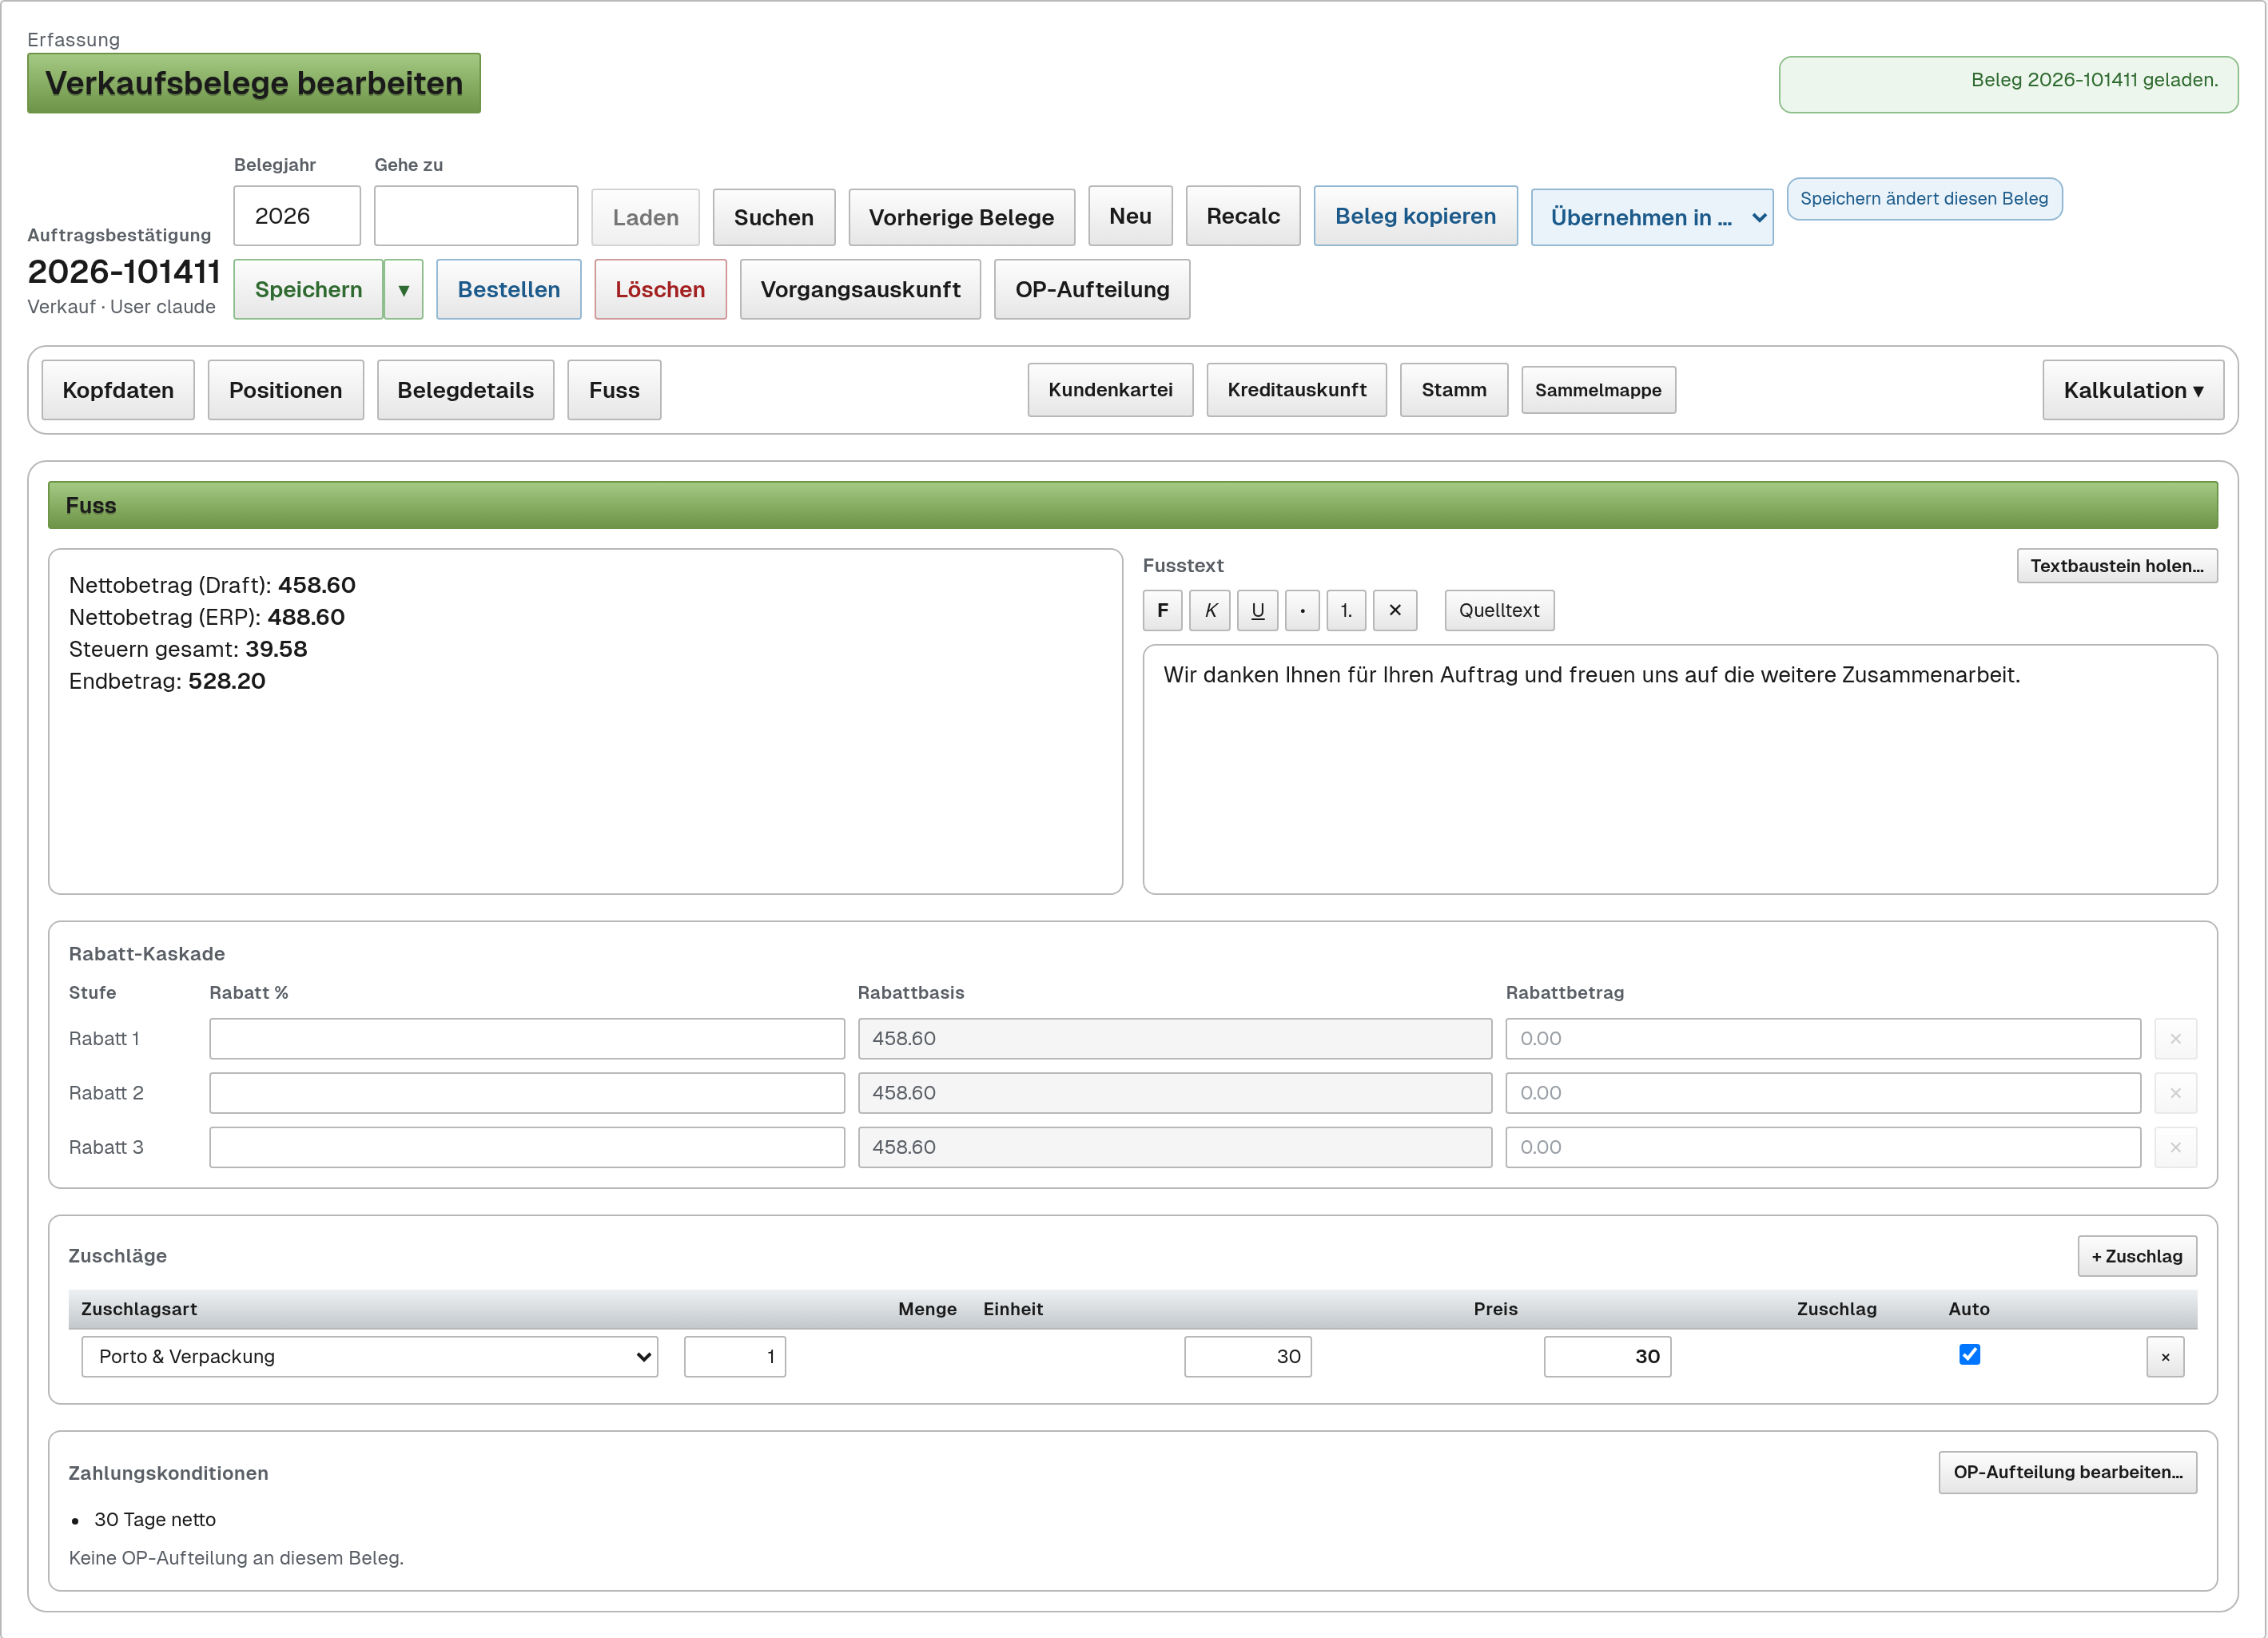Insert a bullet list in Fusstext
Image resolution: width=2268 pixels, height=1638 pixels.
pyautogui.click(x=1302, y=610)
